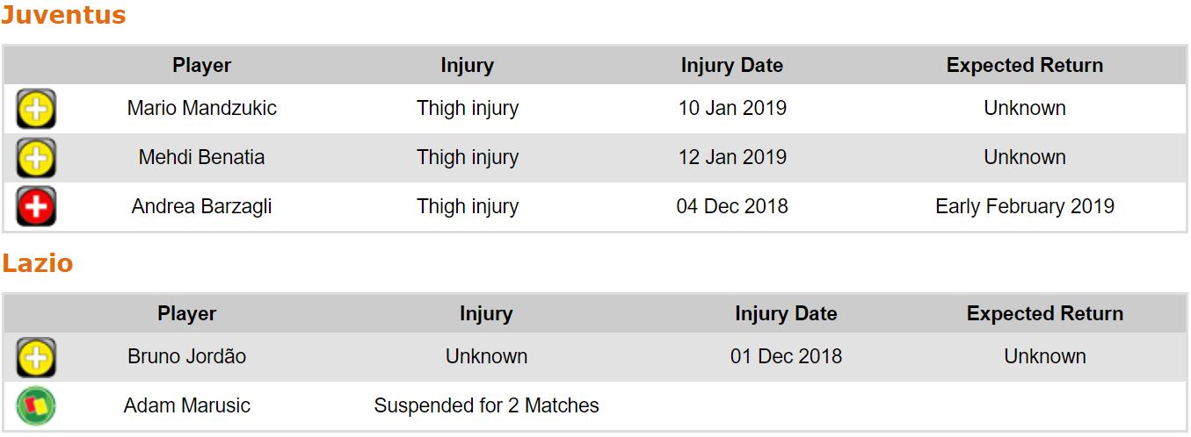
Task: Click Juventus table Injury Date column header
Action: coord(731,66)
